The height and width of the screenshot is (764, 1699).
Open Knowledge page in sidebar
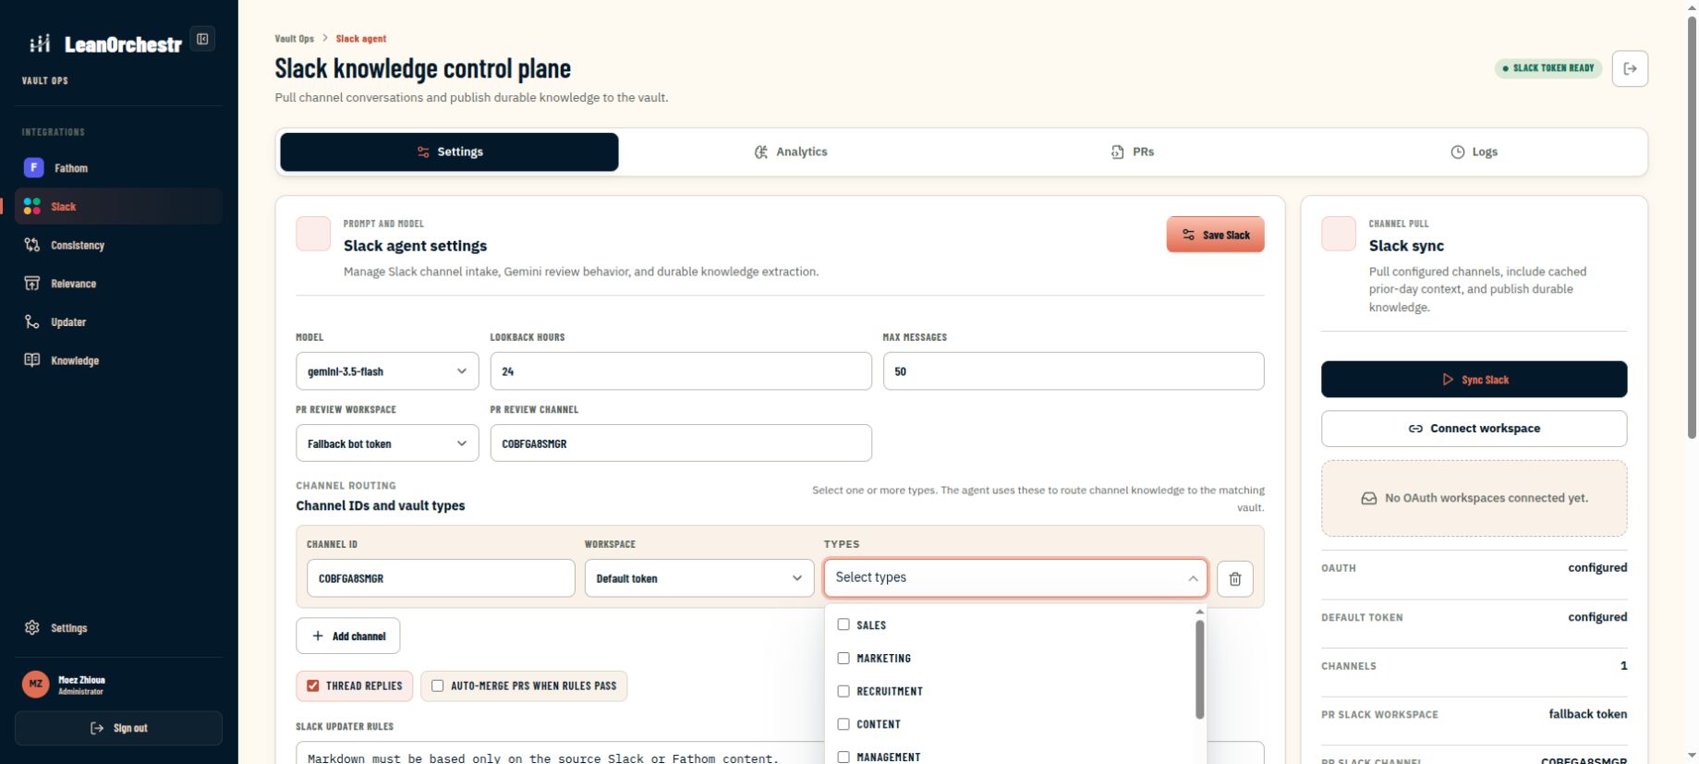point(118,360)
